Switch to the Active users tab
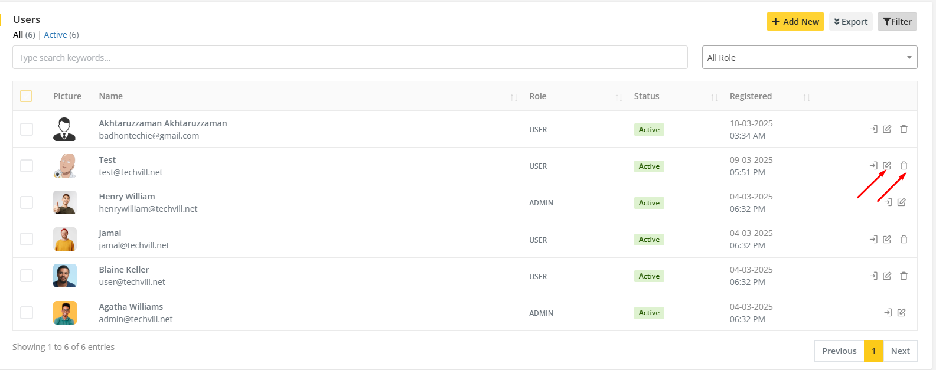Viewport: 936px width, 370px height. click(56, 35)
